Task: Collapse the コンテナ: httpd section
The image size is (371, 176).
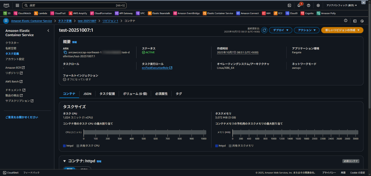Action: (64, 161)
